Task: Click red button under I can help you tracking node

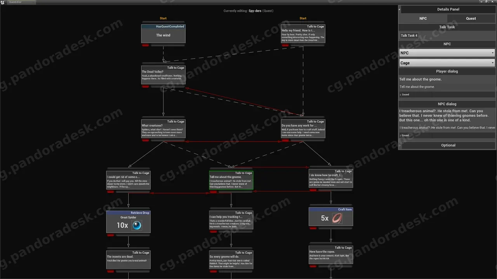Action: click(x=213, y=231)
